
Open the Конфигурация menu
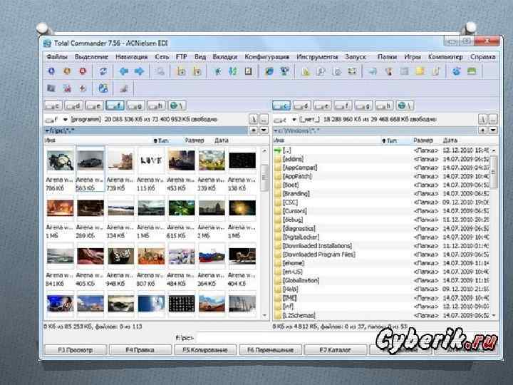(x=266, y=56)
